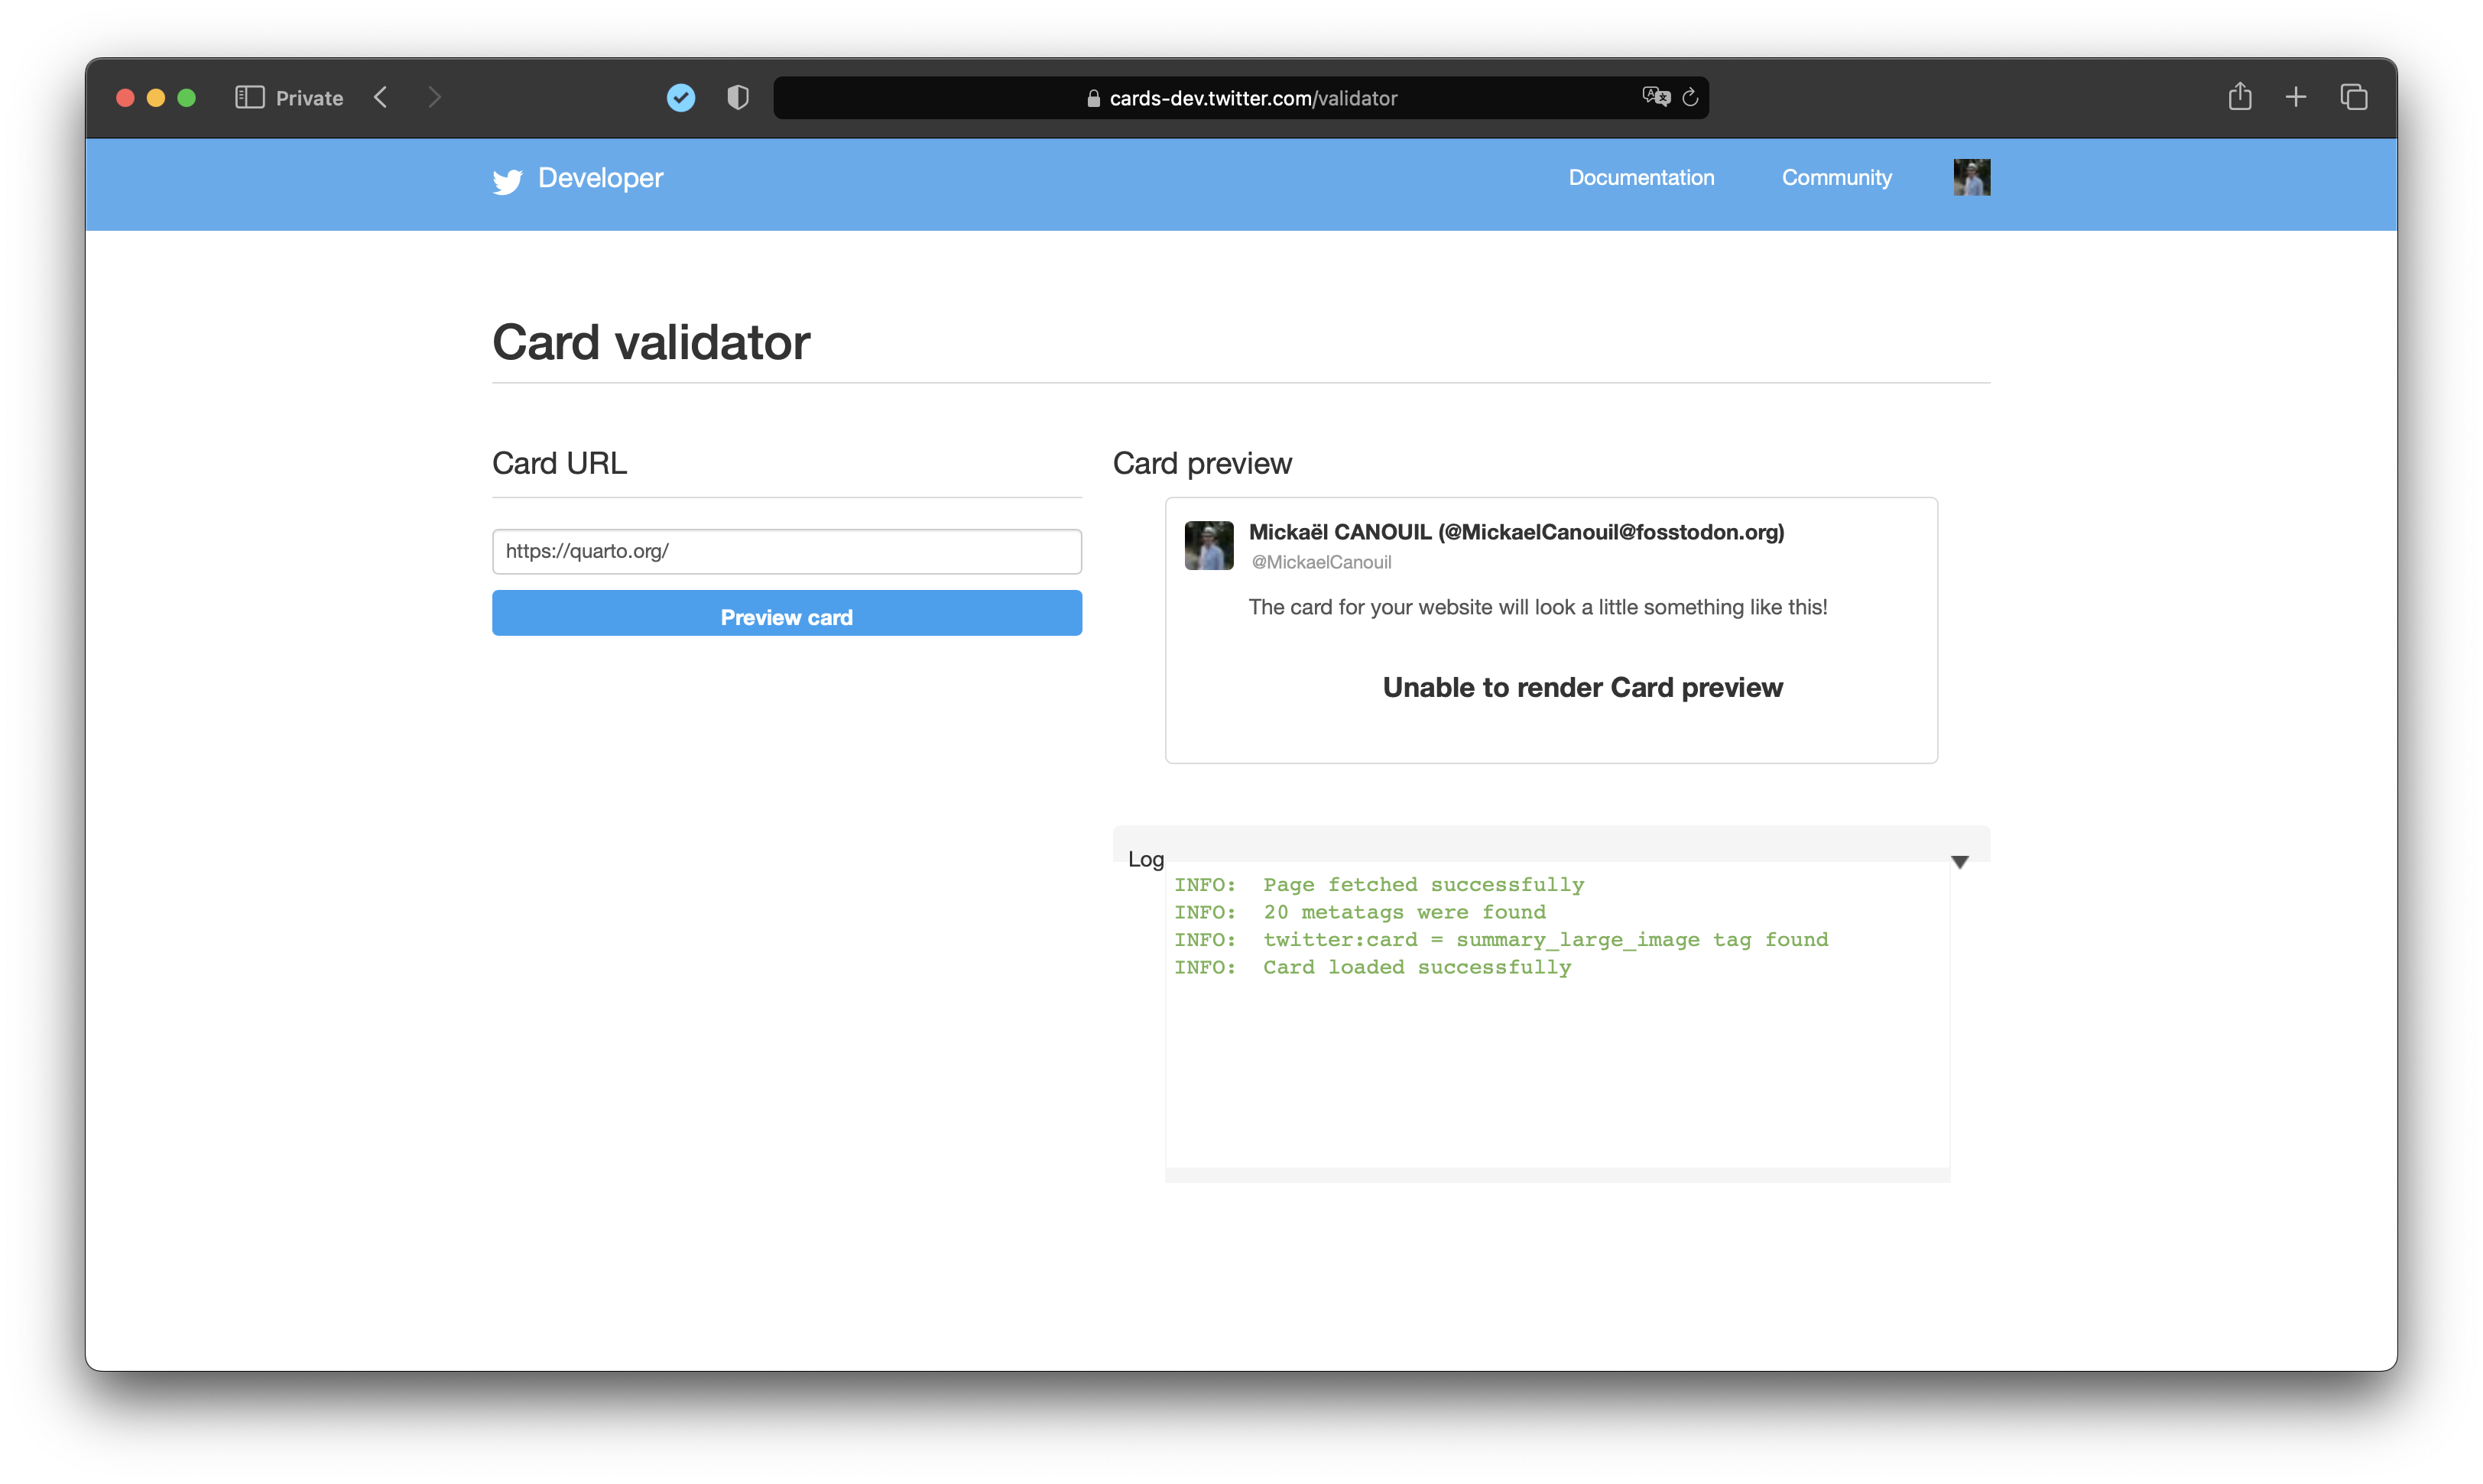
Task: Minimize the window with the yellow button
Action: point(156,98)
